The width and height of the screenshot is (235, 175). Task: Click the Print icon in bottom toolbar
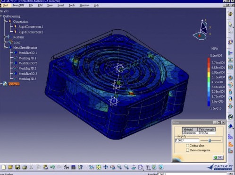click(25, 167)
